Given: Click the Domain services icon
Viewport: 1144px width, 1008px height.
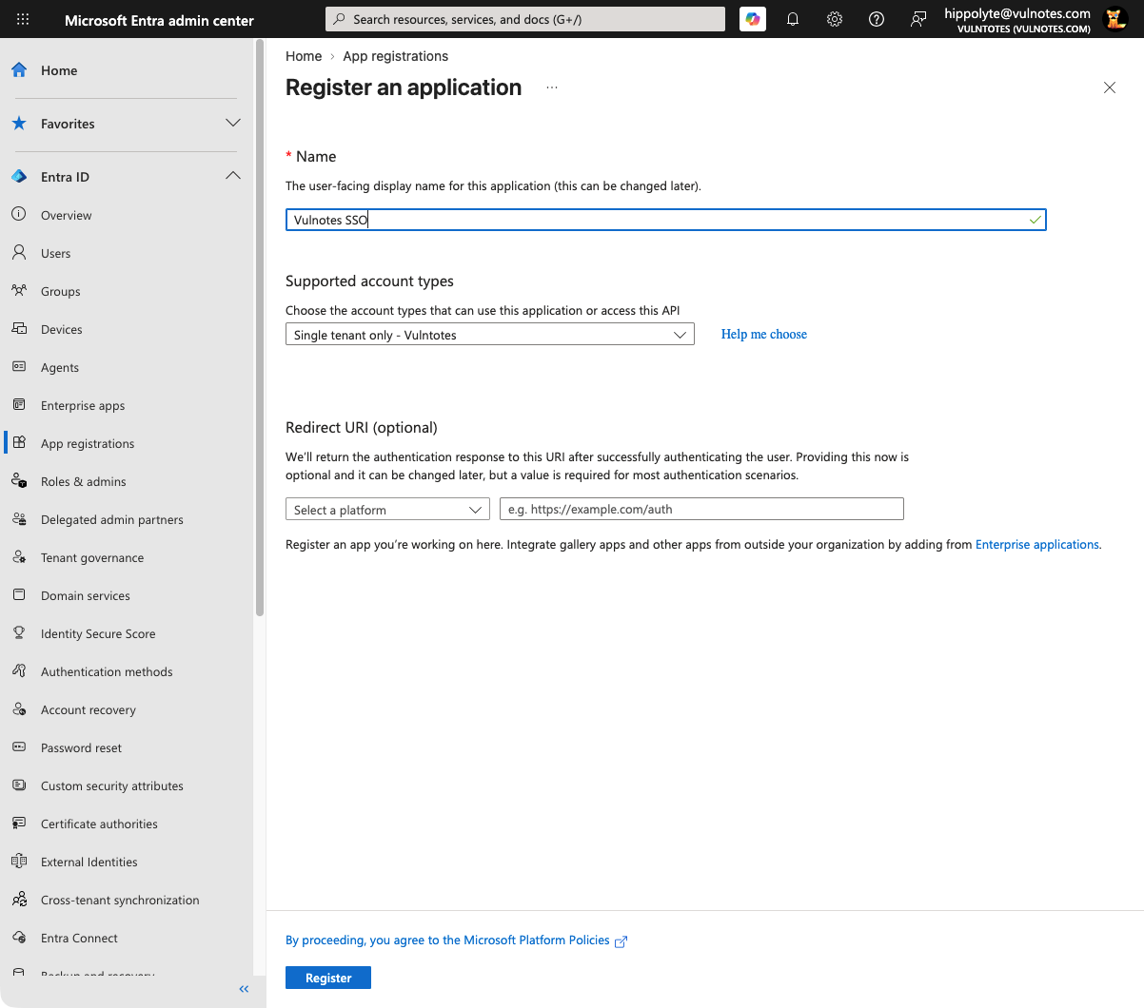Looking at the screenshot, I should (19, 594).
